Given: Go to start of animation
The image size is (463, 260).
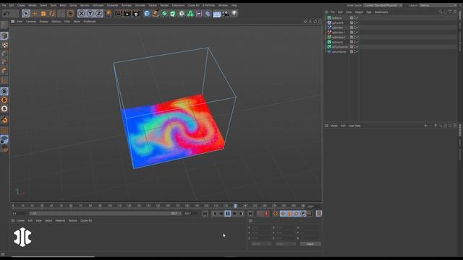Looking at the screenshot, I should click(205, 214).
